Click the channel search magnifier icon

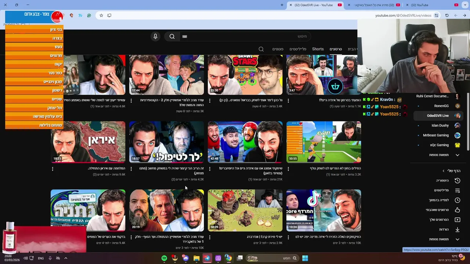coord(261,49)
